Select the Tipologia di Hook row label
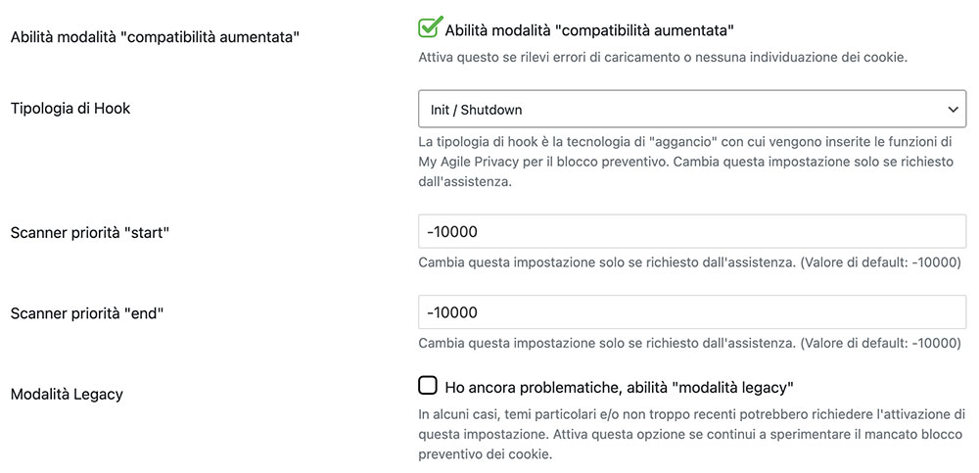Viewport: 979px width, 473px height. [70, 108]
